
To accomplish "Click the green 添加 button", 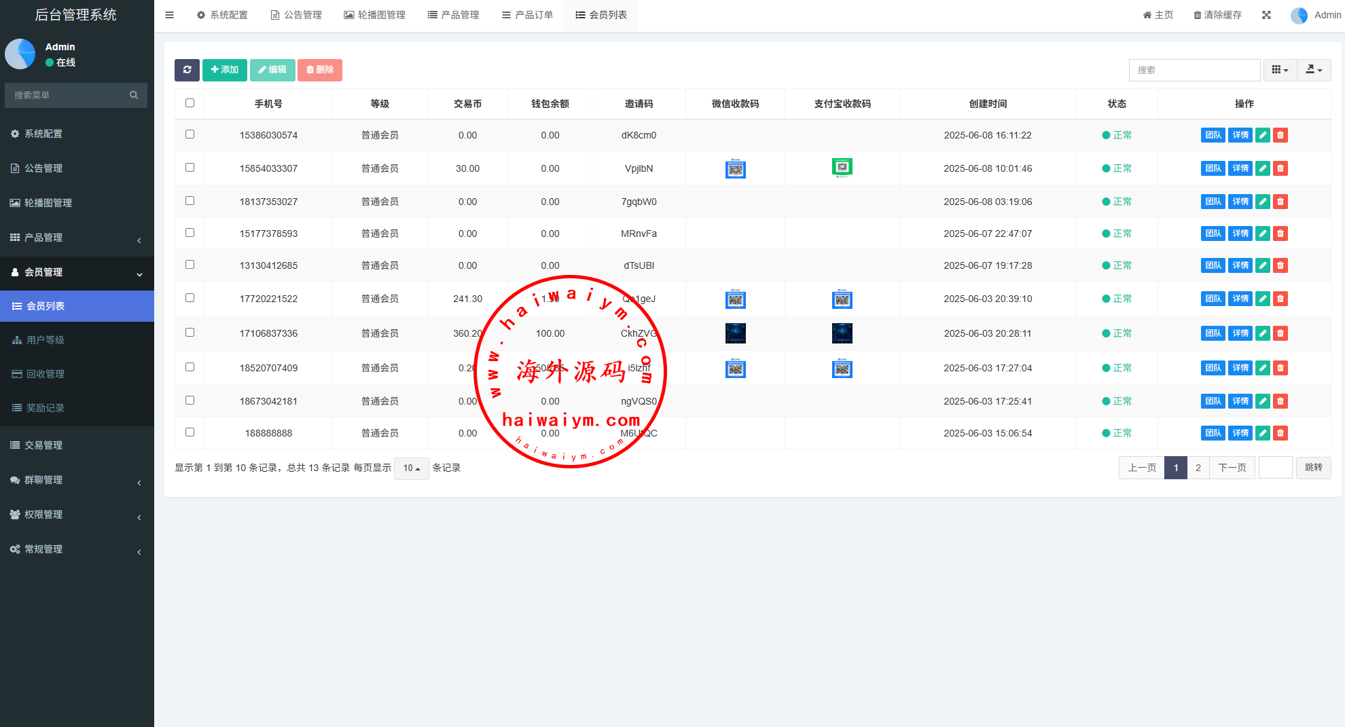I will click(224, 70).
